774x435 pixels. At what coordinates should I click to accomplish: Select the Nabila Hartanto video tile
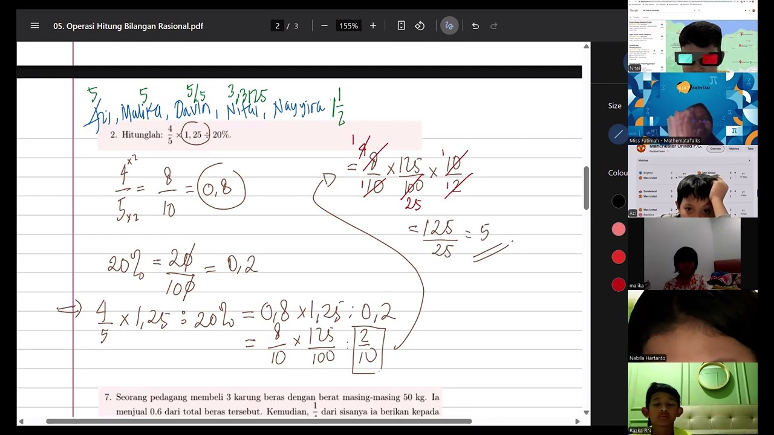click(x=692, y=326)
